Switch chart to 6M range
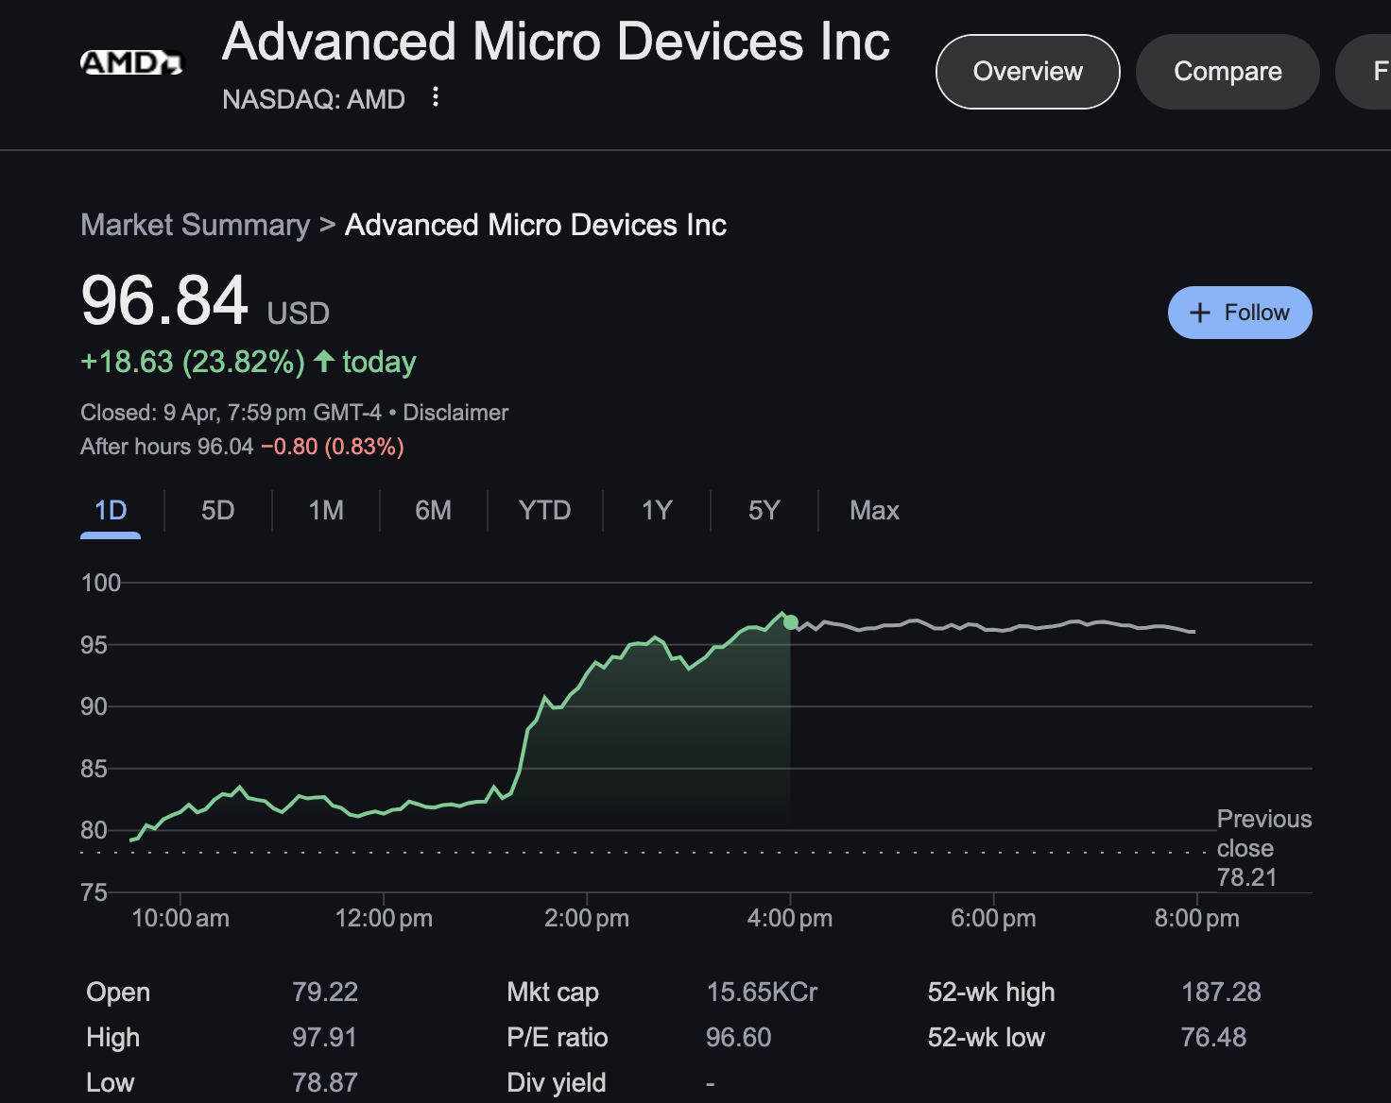This screenshot has height=1103, width=1391. pyautogui.click(x=433, y=511)
